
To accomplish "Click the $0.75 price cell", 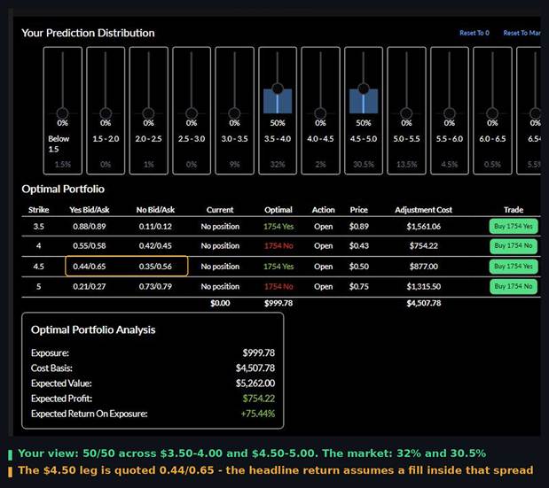I will click(359, 286).
